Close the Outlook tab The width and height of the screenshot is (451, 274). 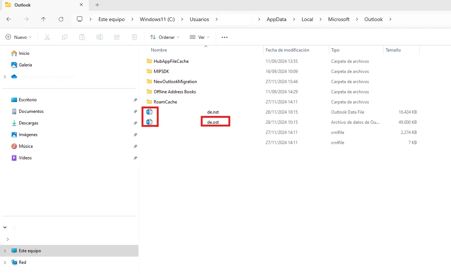pyautogui.click(x=81, y=5)
